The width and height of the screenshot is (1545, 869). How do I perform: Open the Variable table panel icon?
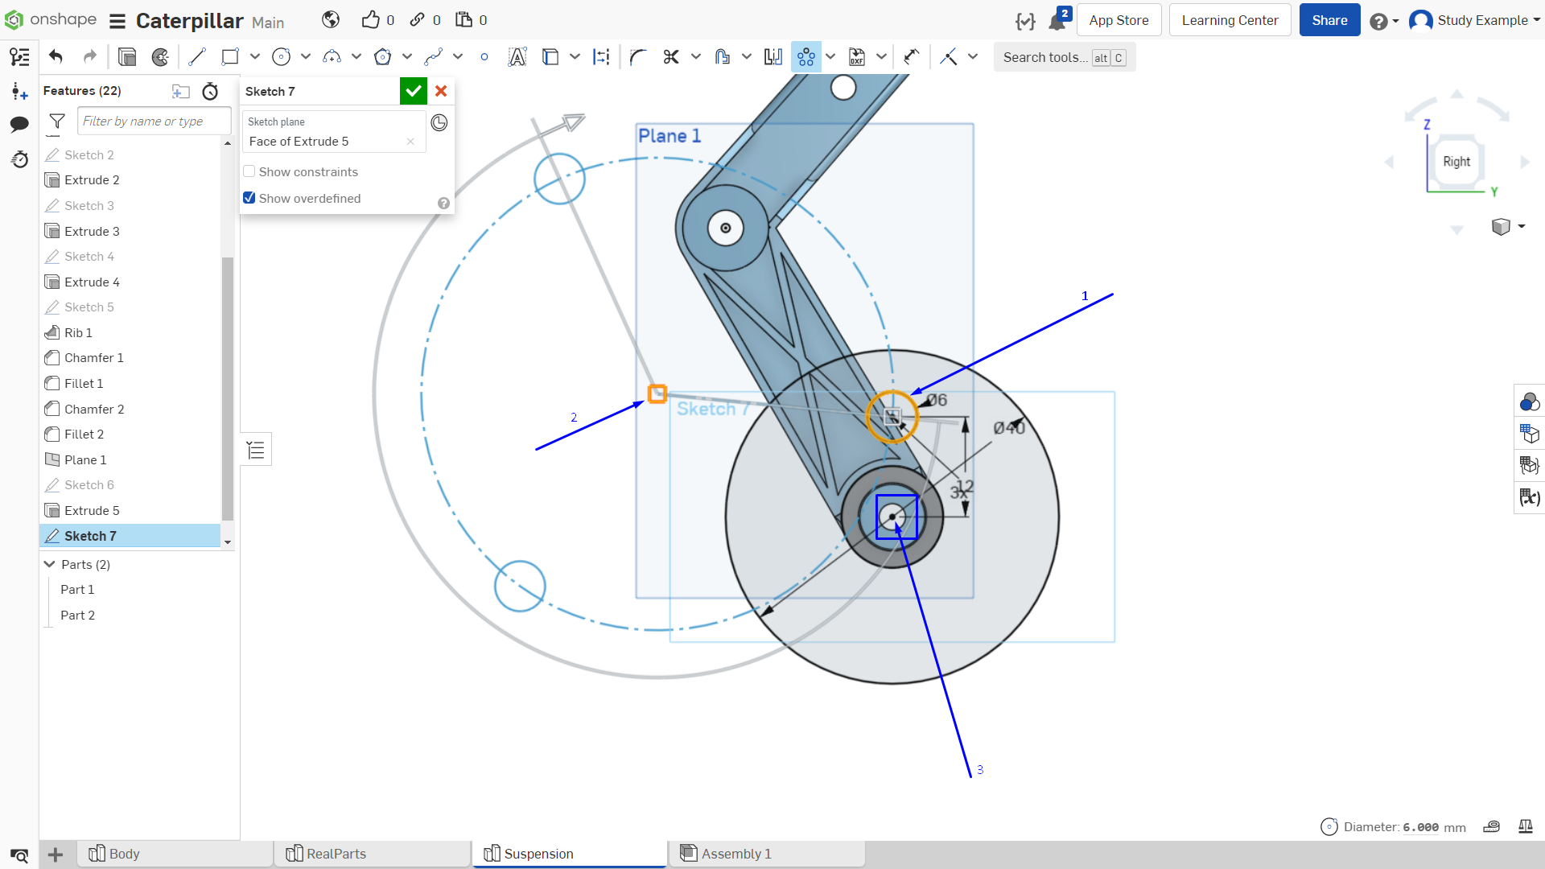pos(1529,497)
